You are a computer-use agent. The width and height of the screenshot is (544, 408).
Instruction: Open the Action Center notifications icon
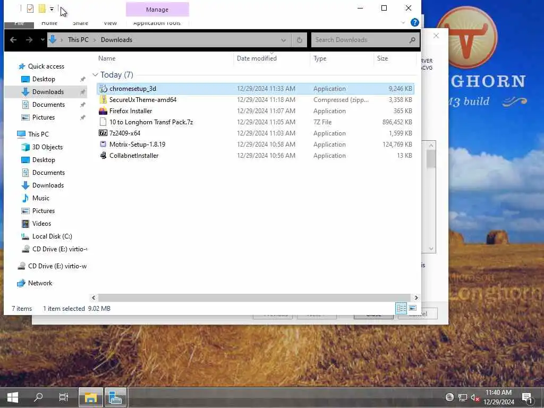click(528, 397)
